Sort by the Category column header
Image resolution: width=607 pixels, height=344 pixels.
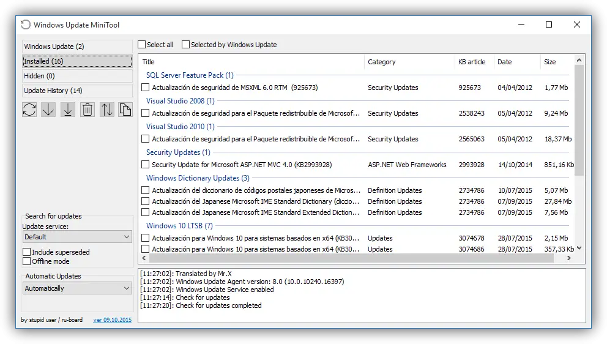click(x=409, y=62)
